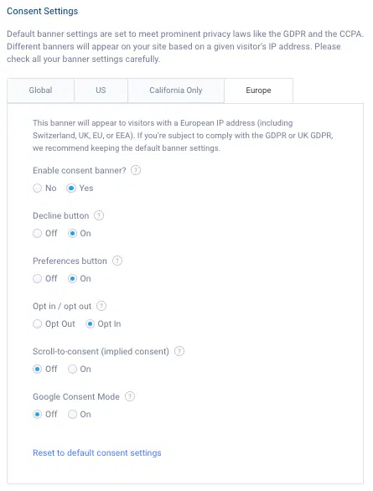Turn Google Consent Mode On
The width and height of the screenshot is (373, 491).
pyautogui.click(x=72, y=414)
